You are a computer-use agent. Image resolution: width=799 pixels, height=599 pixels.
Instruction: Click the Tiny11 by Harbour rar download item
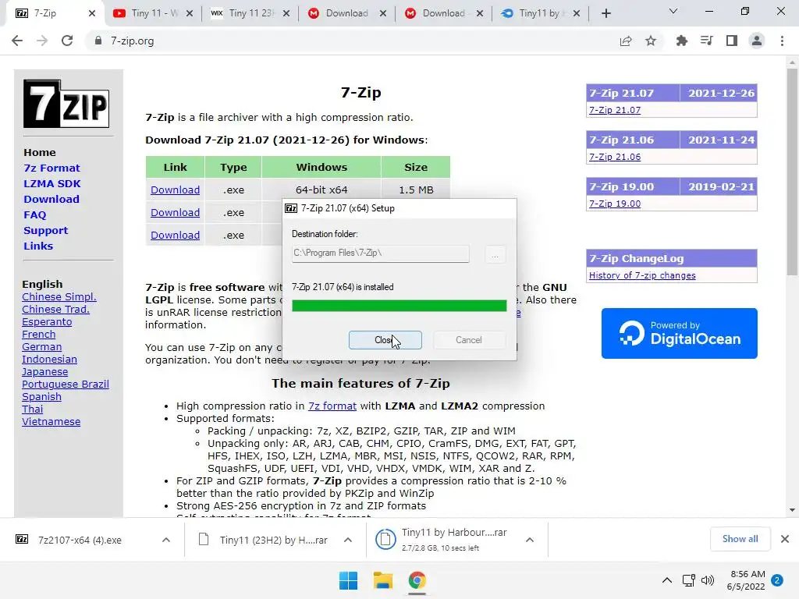coord(443,540)
